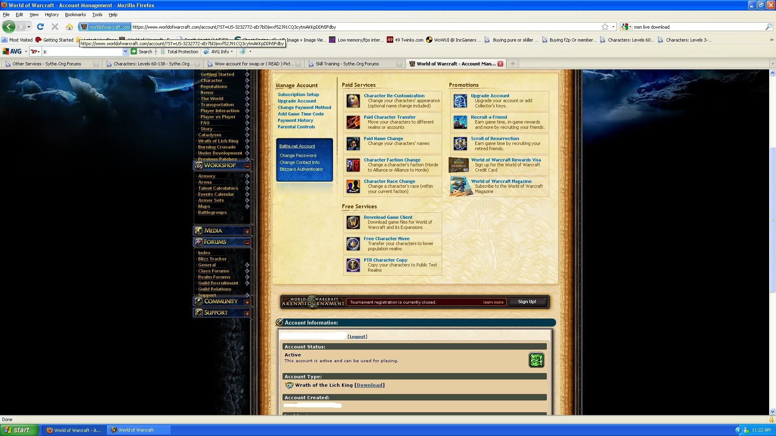Click the green AVG Search button
Viewport: 776px width, 436px height.
coord(141,52)
